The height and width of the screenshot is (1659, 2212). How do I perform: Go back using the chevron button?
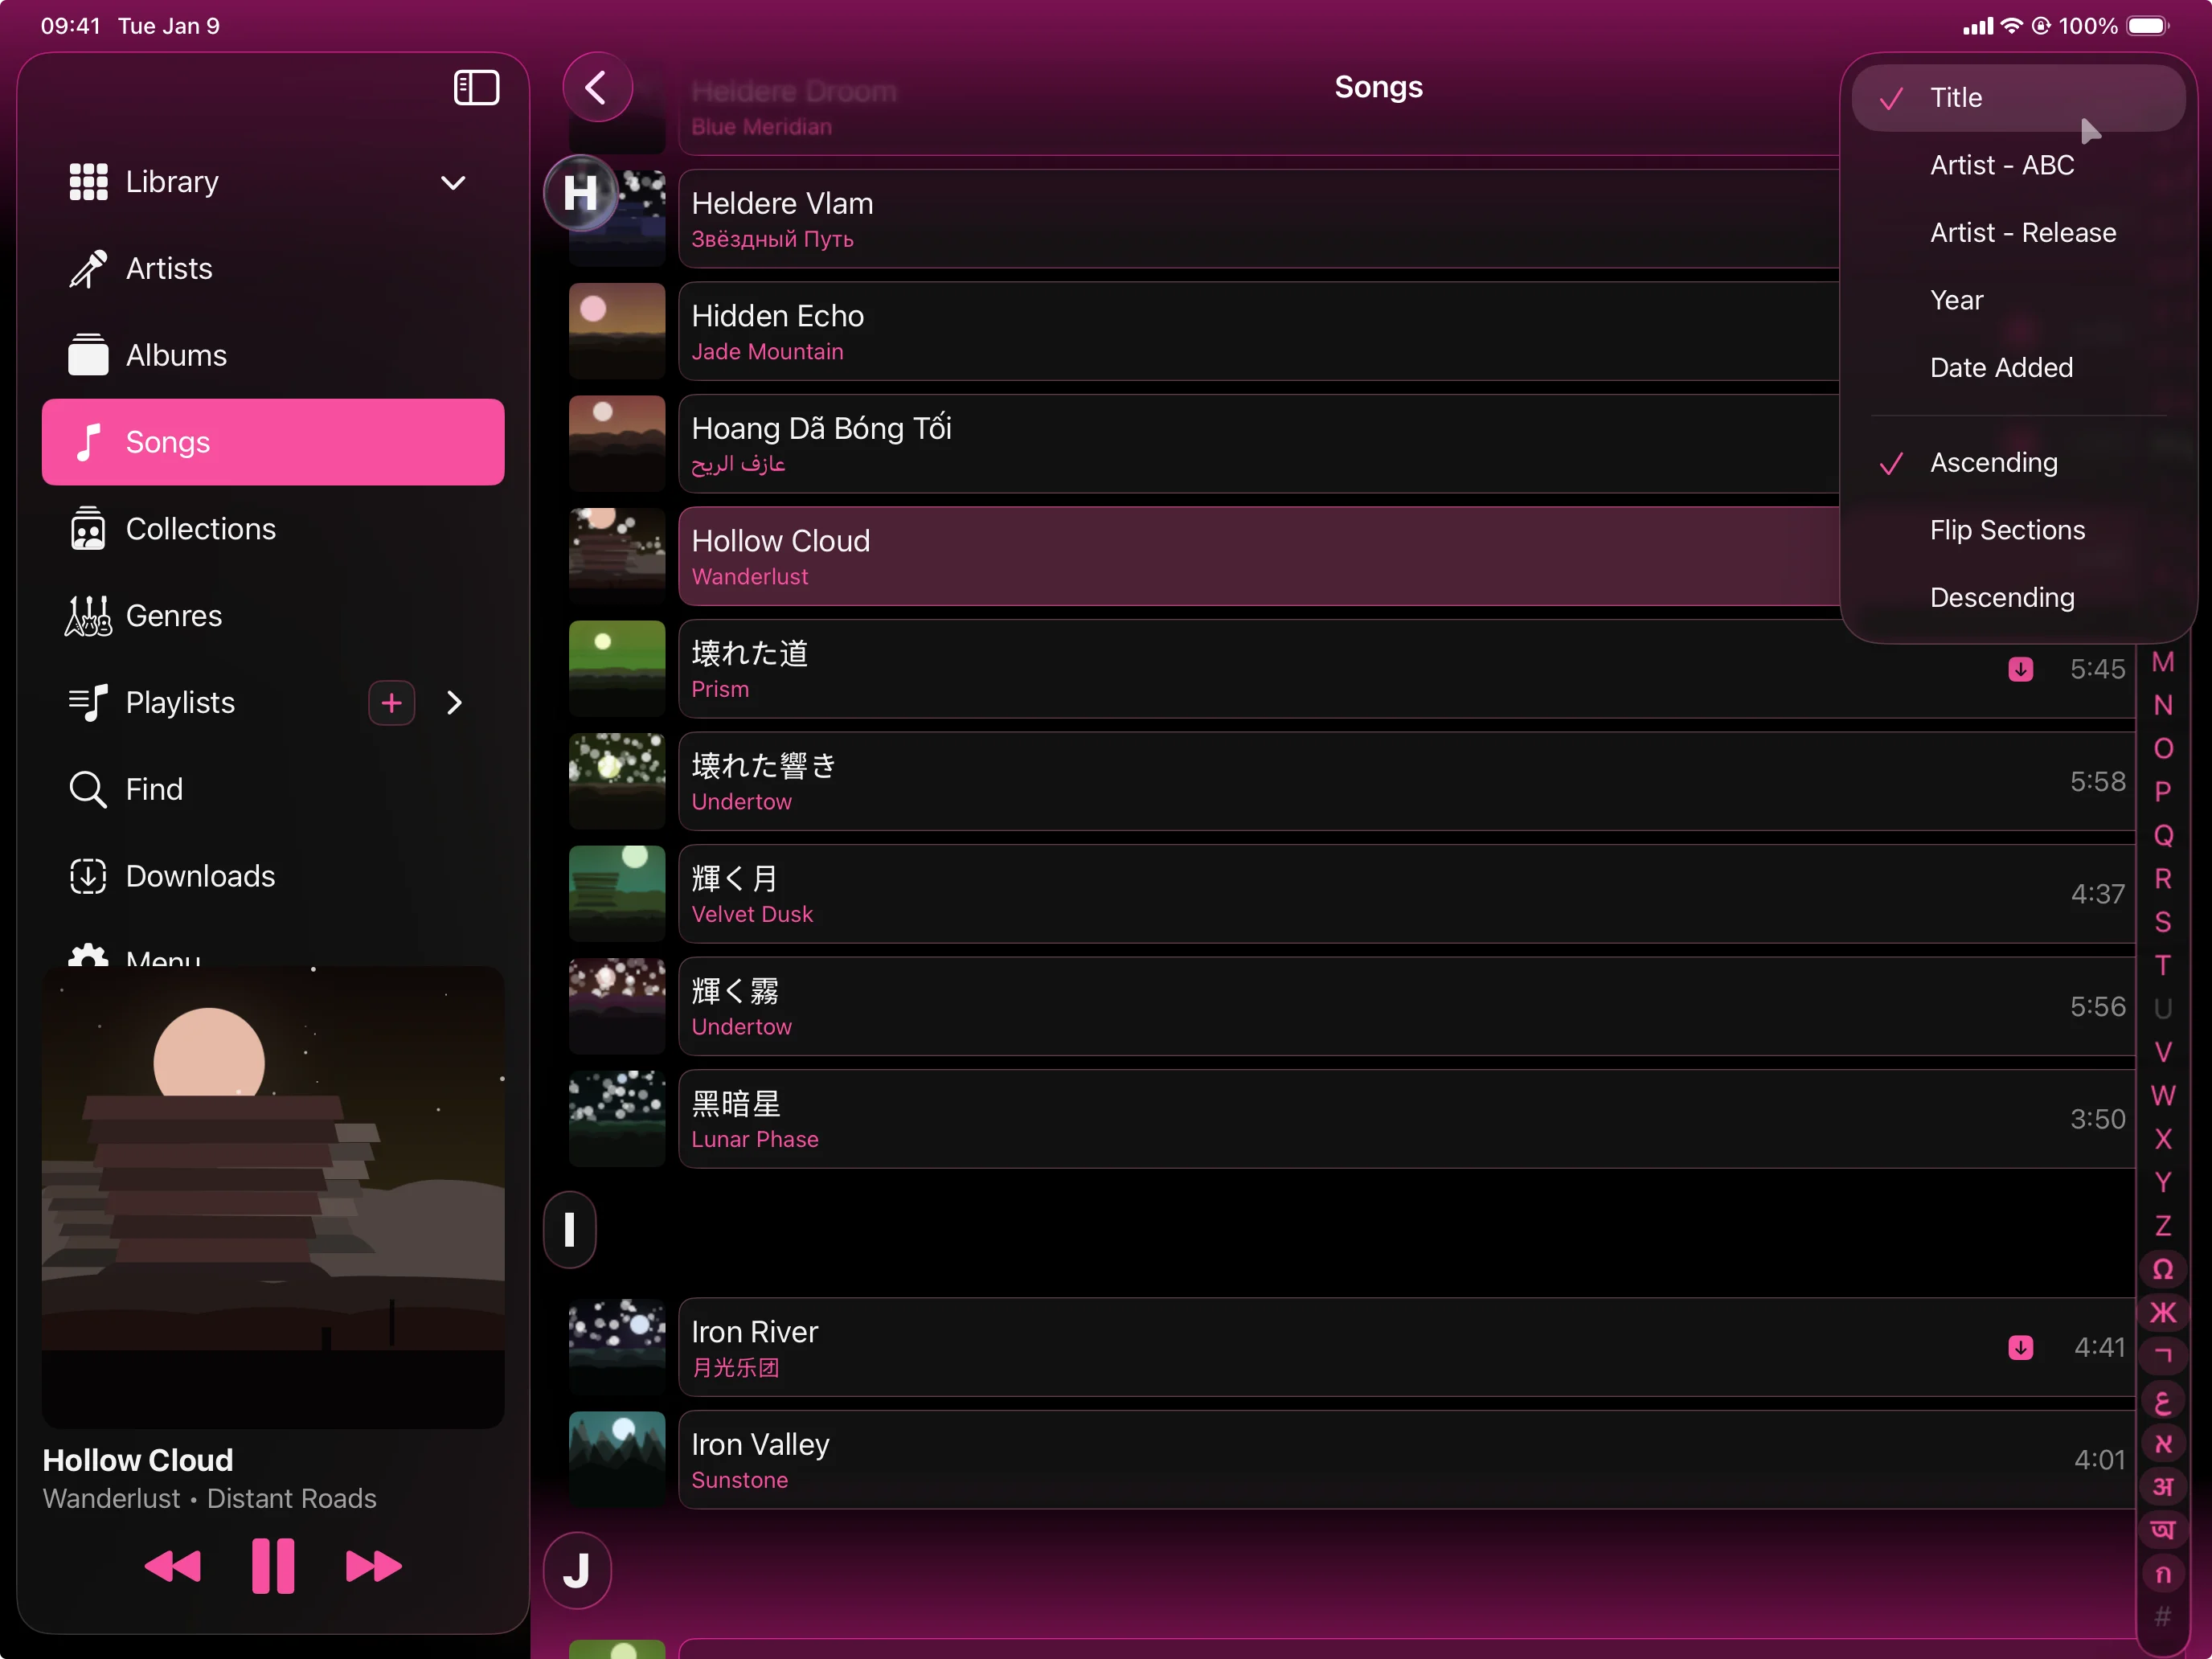[597, 88]
